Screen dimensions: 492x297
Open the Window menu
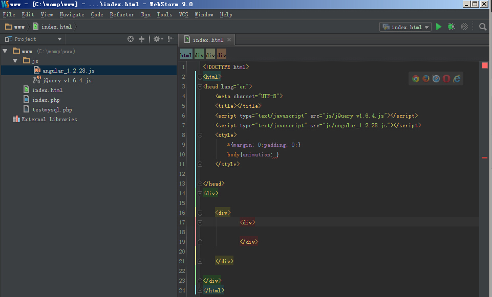204,14
